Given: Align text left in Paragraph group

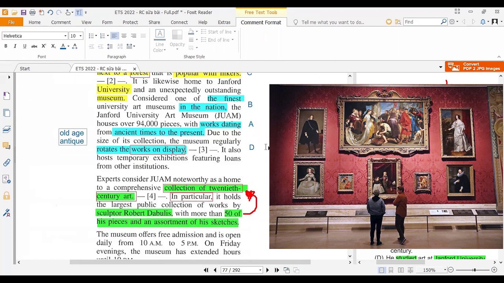Looking at the screenshot, I should tap(114, 36).
